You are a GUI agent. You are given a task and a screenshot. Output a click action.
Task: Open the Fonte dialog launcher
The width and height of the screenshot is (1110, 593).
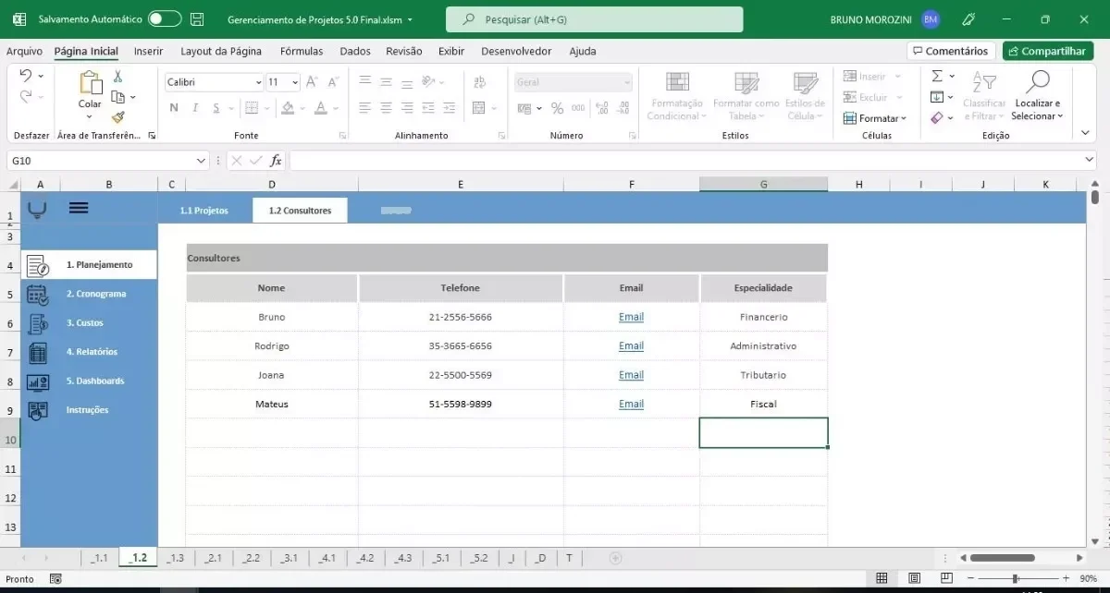342,136
